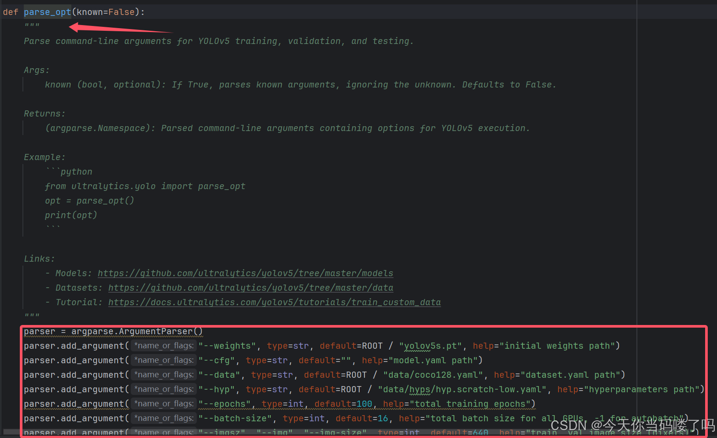Click the "--epochs" argument string
Screen dimensions: 717x438
pyautogui.click(x=224, y=404)
